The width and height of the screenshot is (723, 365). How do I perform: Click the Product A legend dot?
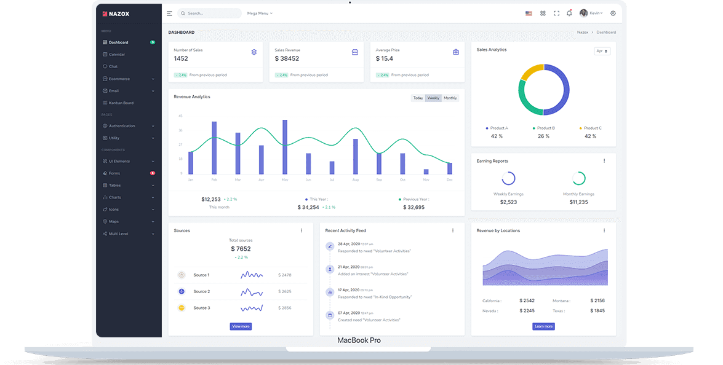(x=487, y=128)
